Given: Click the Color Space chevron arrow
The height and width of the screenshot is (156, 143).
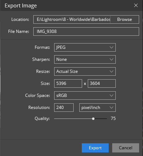Looking at the screenshot, I should [x=111, y=96].
